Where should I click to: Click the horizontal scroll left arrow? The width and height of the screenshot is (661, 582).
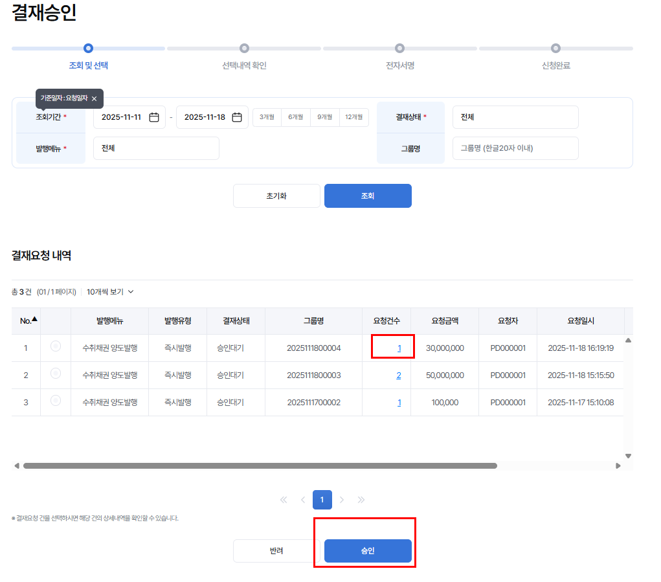[x=17, y=465]
